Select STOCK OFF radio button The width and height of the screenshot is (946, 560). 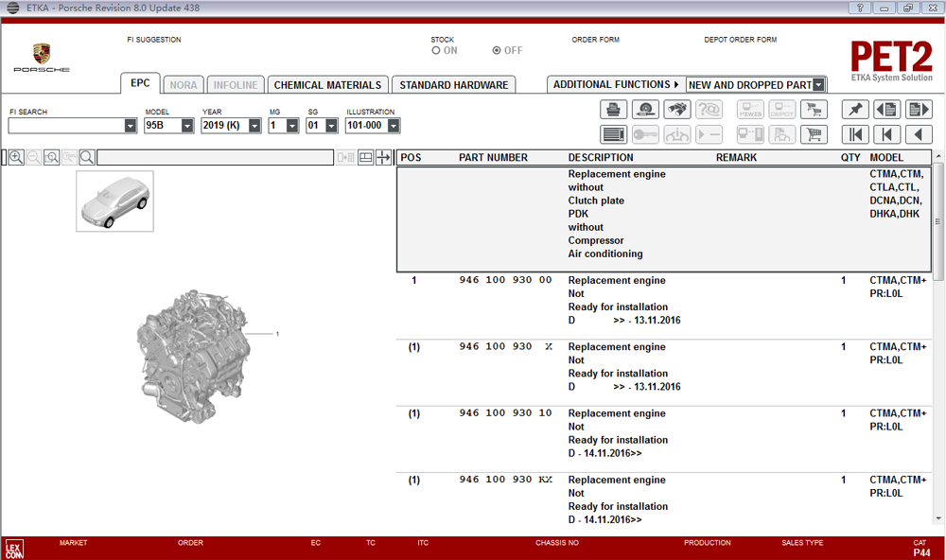[497, 51]
